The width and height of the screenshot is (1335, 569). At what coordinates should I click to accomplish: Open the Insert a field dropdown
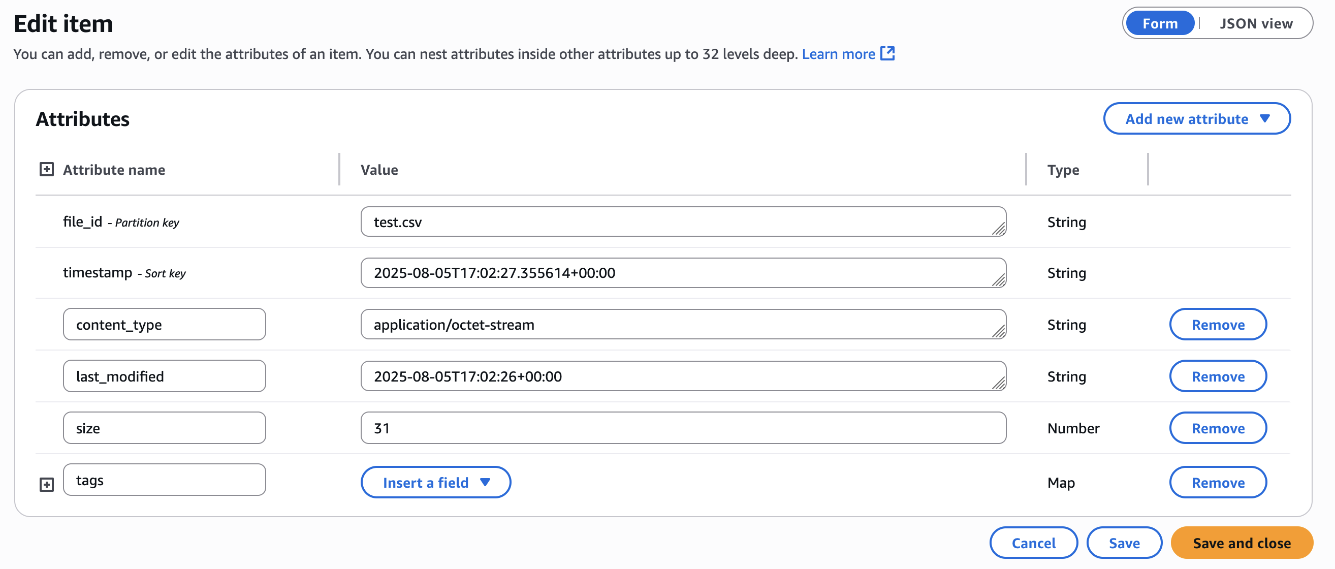coord(435,483)
